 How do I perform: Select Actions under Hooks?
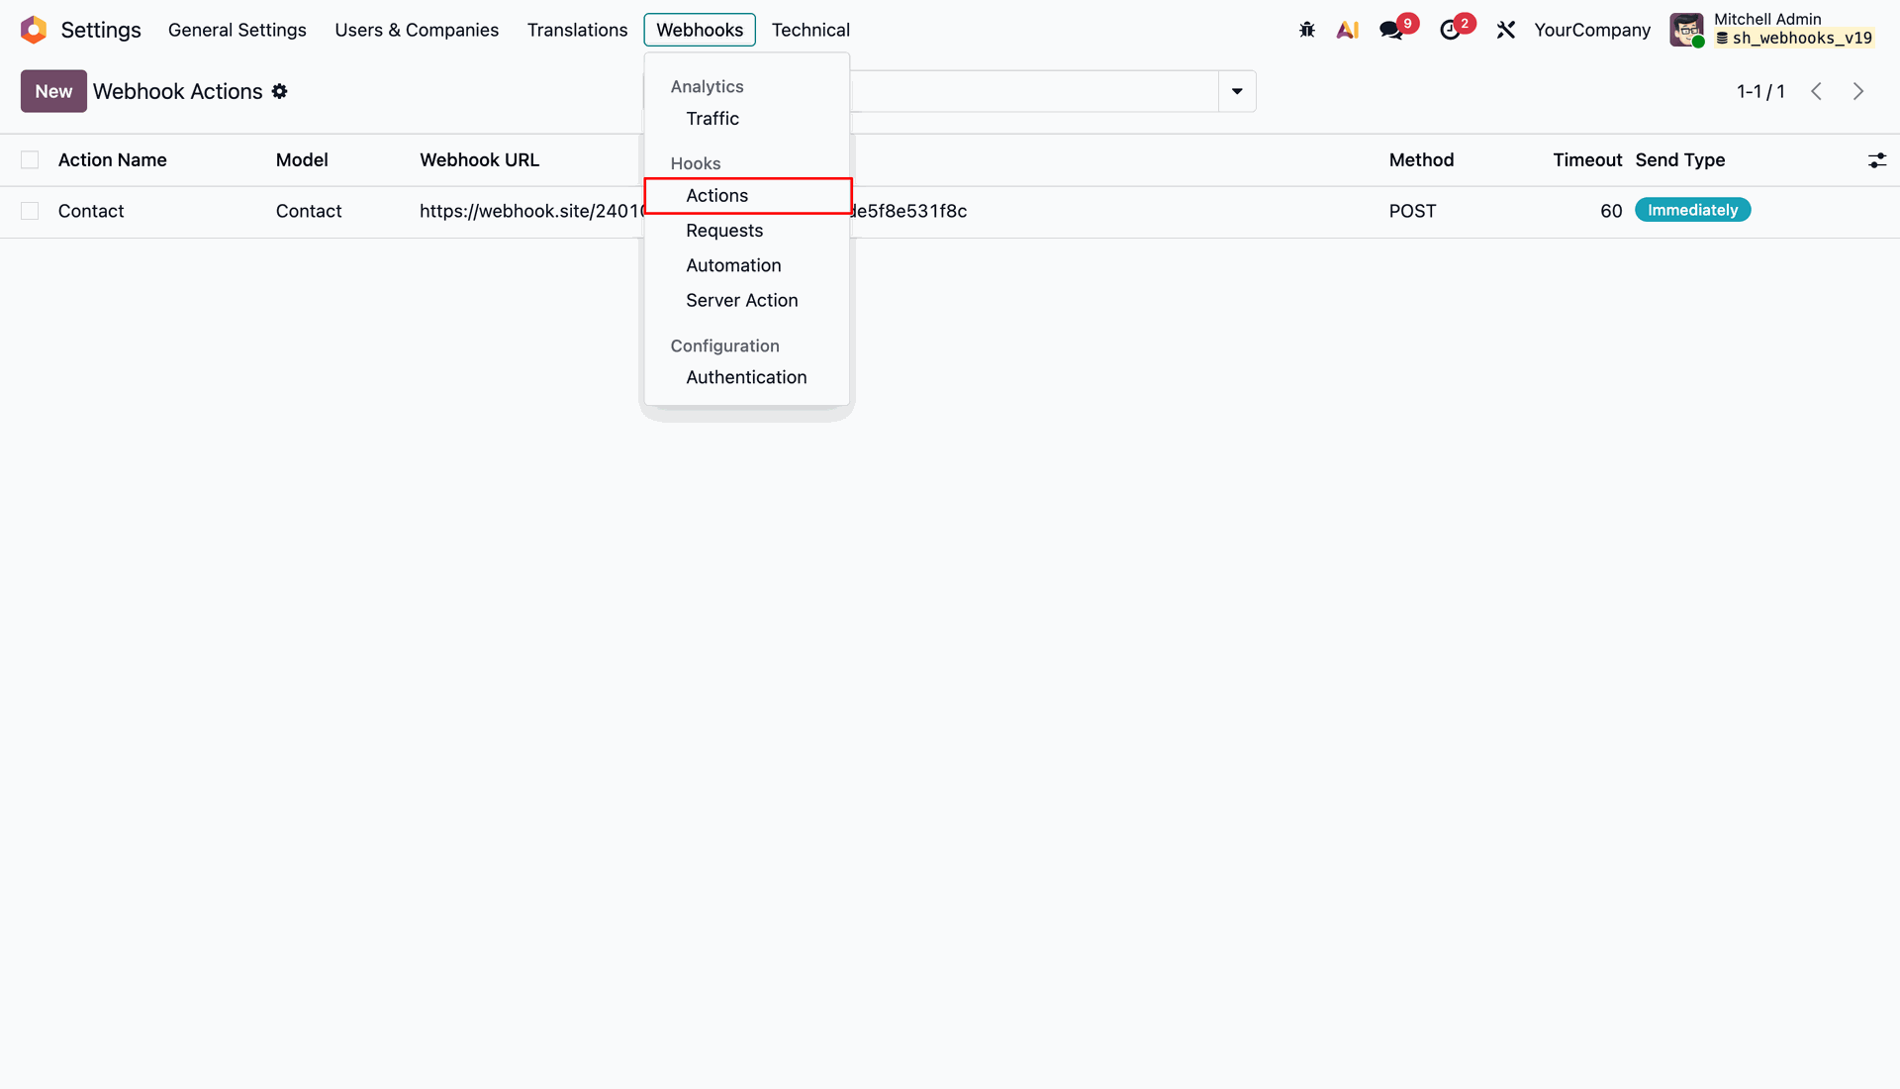click(747, 196)
